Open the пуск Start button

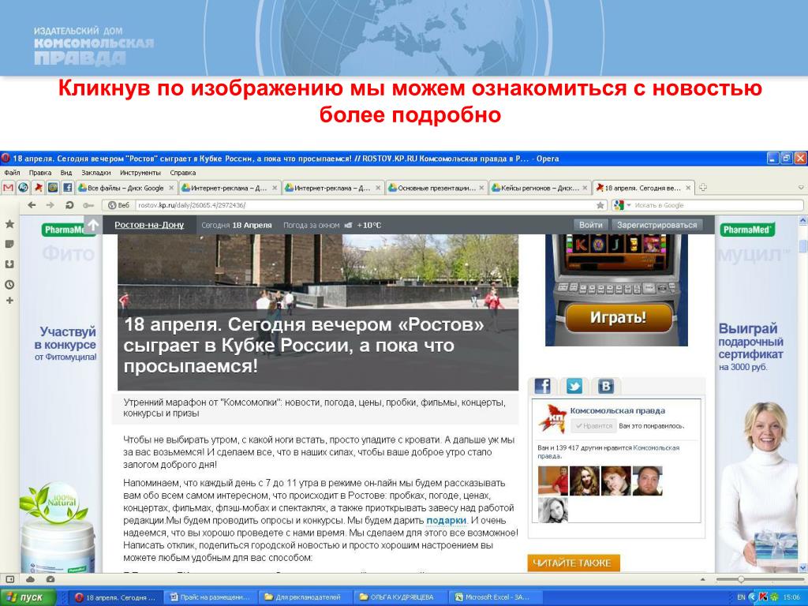pyautogui.click(x=28, y=597)
